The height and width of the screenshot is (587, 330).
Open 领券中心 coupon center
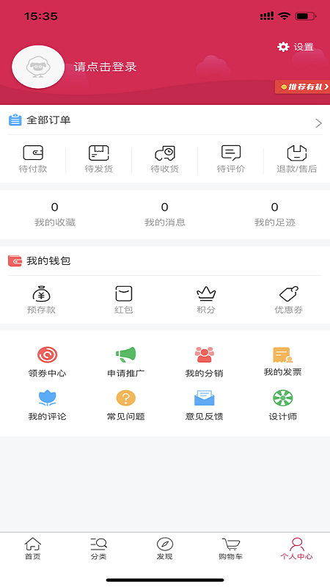click(47, 362)
